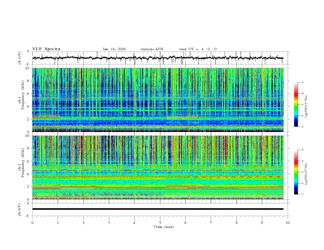The height and width of the screenshot is (250, 324).
Task: Click time axis tick label "6"
Action: click(x=185, y=223)
